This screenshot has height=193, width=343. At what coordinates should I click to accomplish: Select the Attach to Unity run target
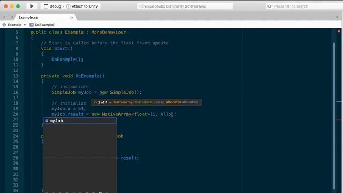pyautogui.click(x=85, y=6)
